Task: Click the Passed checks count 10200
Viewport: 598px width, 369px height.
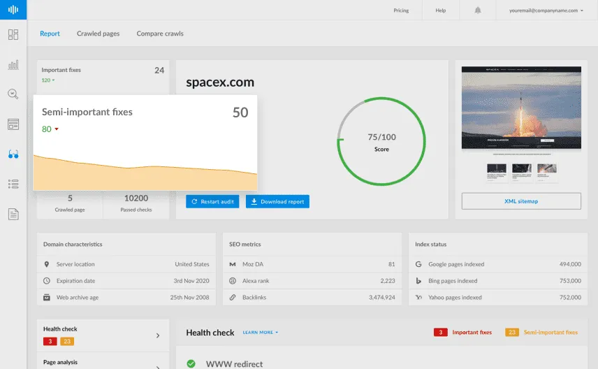Action: click(x=136, y=198)
